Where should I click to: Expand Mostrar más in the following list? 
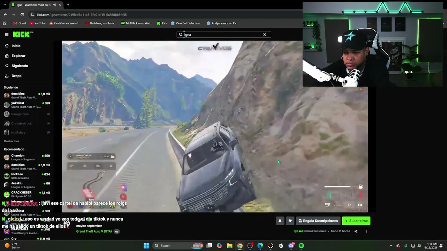(x=12, y=141)
